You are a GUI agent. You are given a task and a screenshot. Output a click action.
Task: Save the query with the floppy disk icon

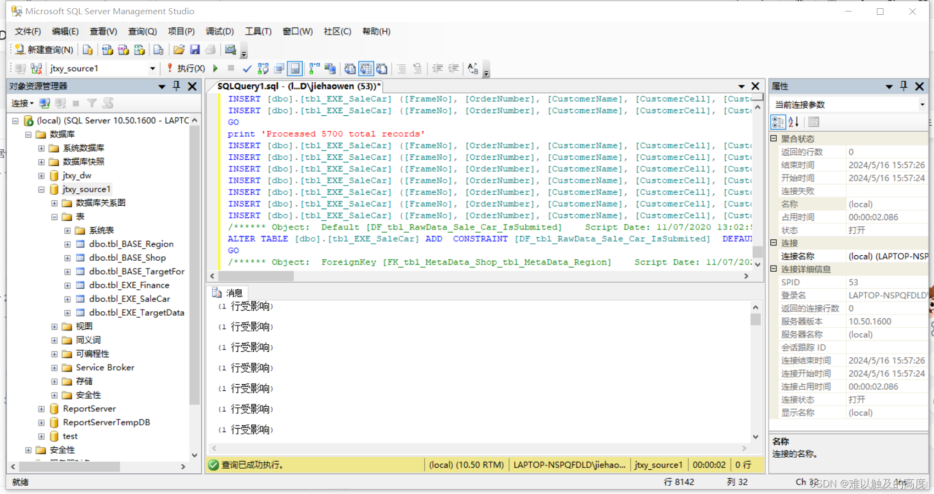(194, 50)
